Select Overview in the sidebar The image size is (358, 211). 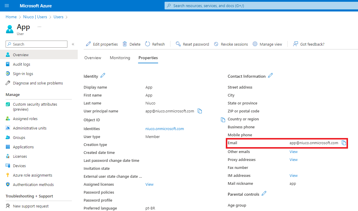click(x=39, y=55)
